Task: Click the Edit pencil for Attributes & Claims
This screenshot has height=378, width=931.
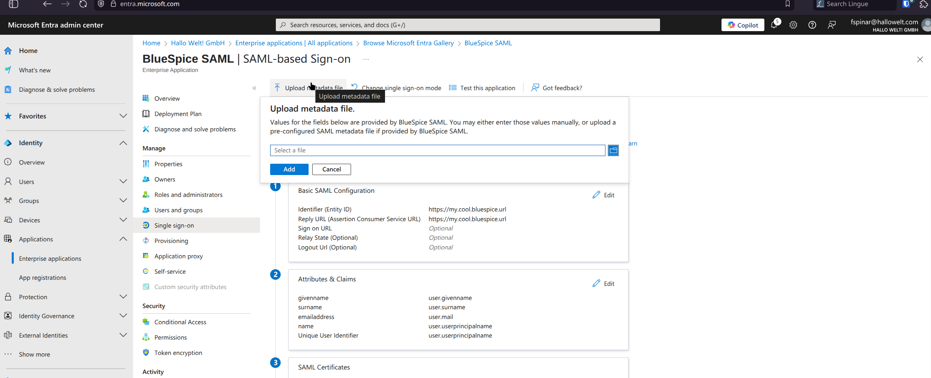Action: coord(603,283)
